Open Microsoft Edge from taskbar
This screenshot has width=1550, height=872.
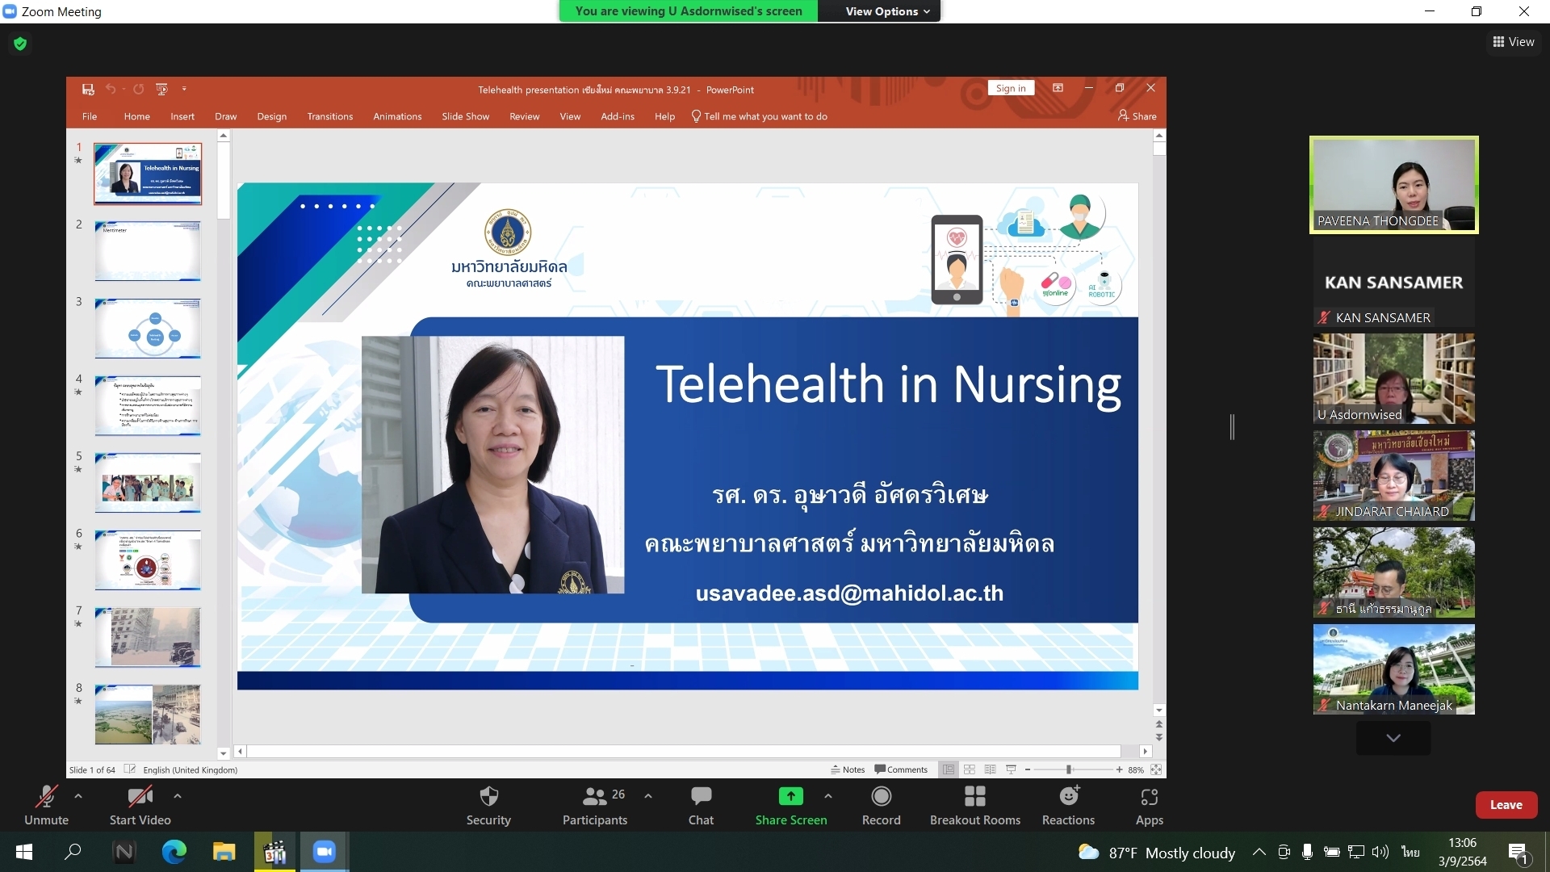click(174, 852)
